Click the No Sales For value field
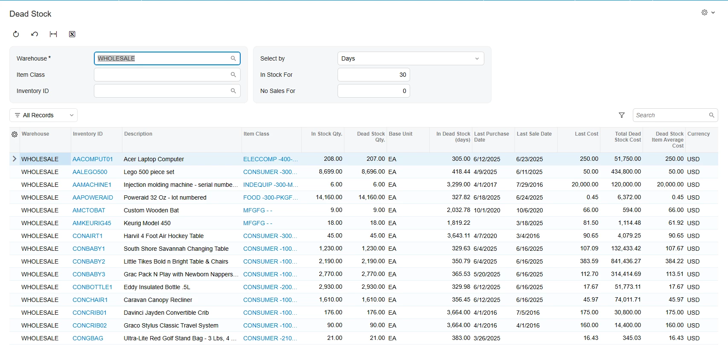Viewport: 728px width, 348px height. (374, 91)
